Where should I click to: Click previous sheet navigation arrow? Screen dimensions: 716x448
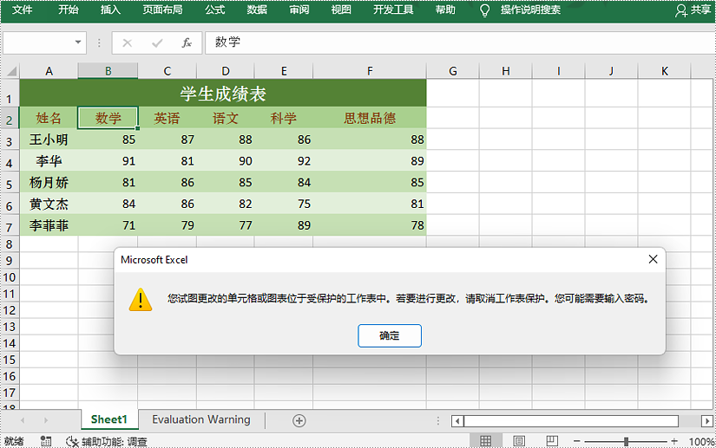(x=23, y=420)
